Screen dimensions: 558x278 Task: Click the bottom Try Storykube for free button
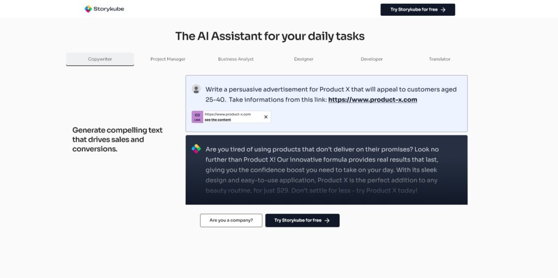point(302,220)
